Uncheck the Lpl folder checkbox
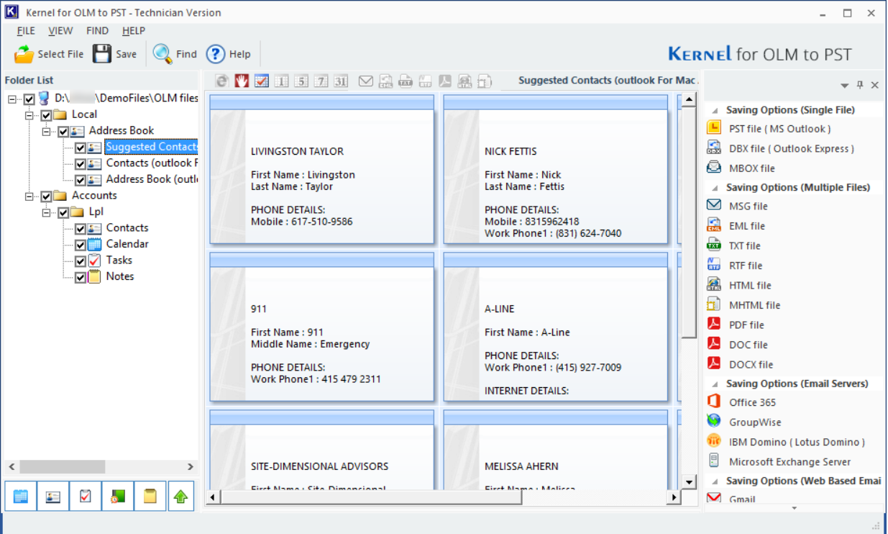 point(63,212)
